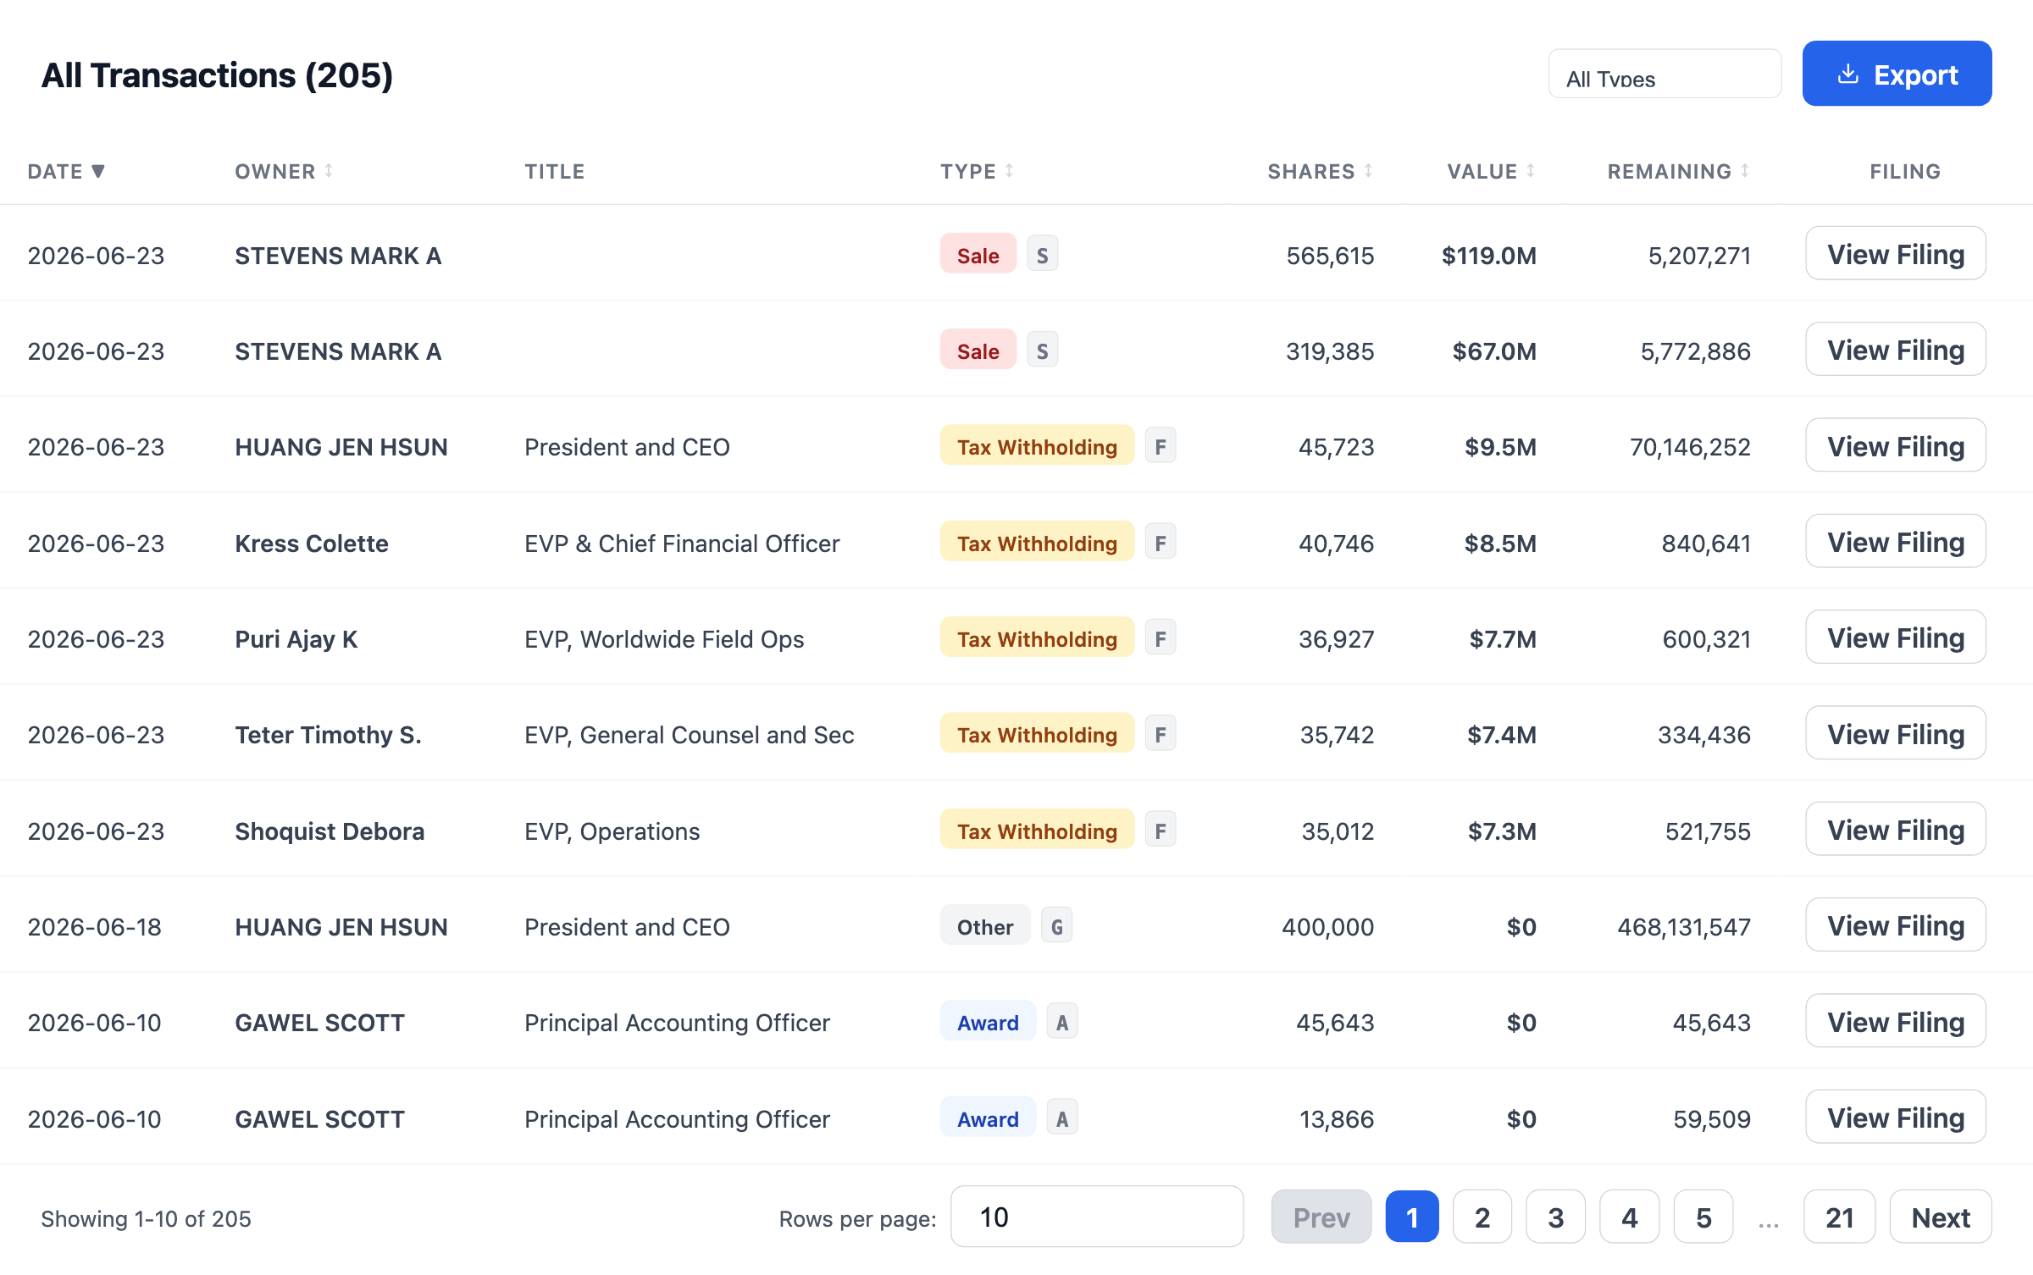
Task: View filing for Huang 400,000 shares gift row
Action: (x=1896, y=925)
